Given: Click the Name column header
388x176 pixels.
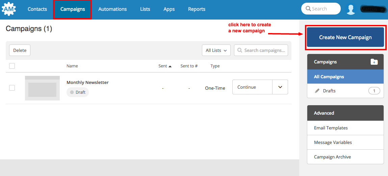Looking at the screenshot, I should (x=72, y=66).
